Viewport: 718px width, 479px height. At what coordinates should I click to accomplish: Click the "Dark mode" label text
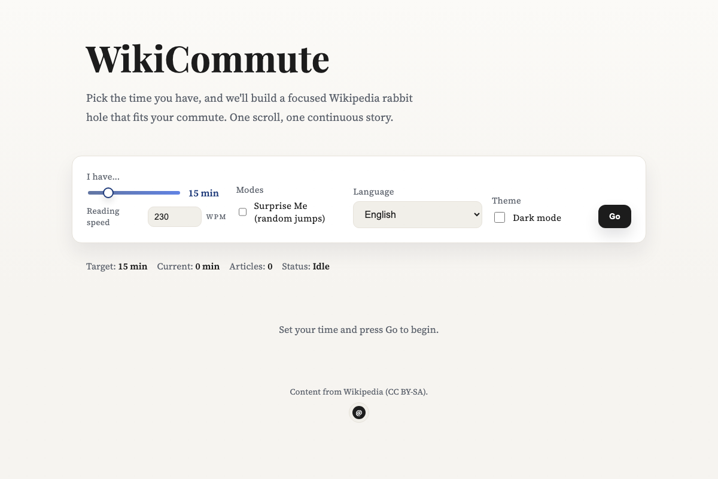click(537, 218)
